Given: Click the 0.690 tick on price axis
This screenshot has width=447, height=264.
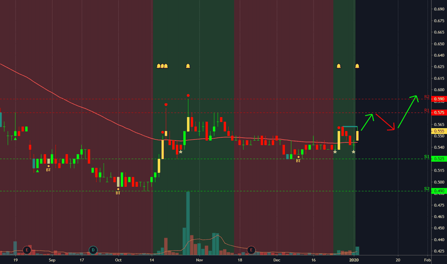Looking at the screenshot, I should pyautogui.click(x=439, y=9).
